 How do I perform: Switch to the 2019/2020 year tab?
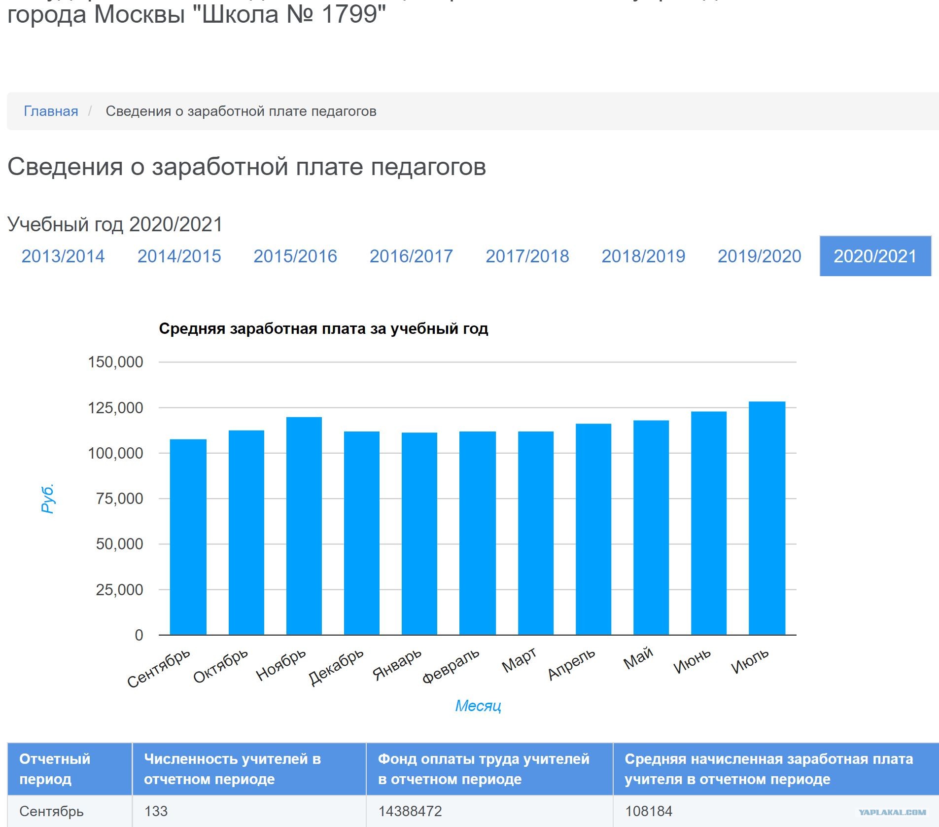click(759, 256)
